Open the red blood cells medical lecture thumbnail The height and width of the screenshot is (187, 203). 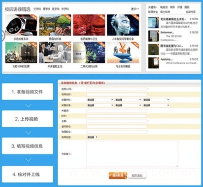(89, 25)
